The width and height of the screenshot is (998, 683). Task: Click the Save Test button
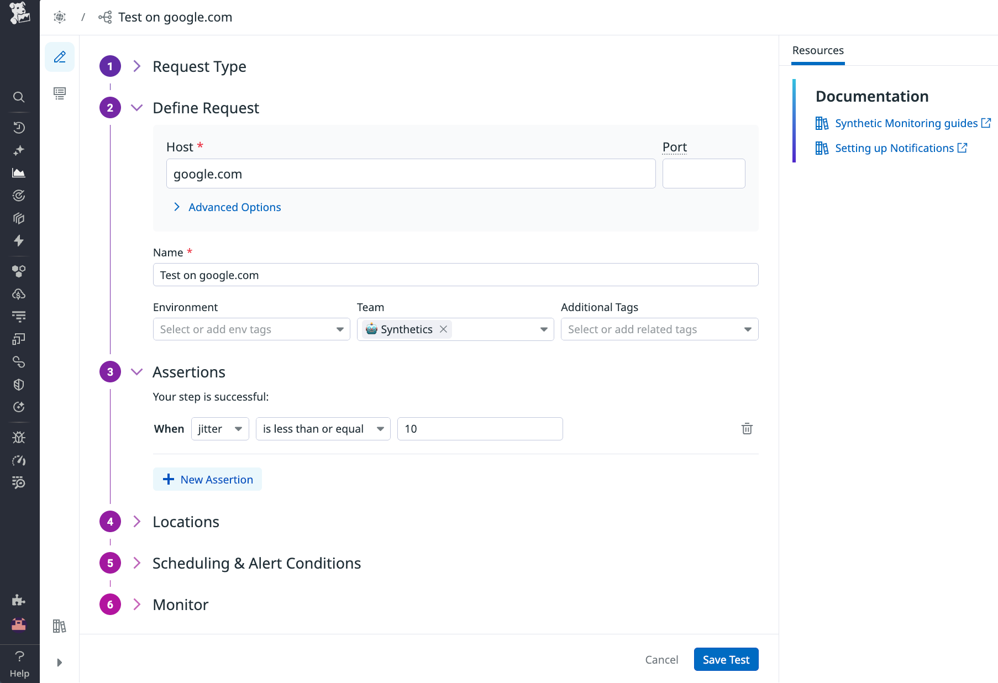726,659
